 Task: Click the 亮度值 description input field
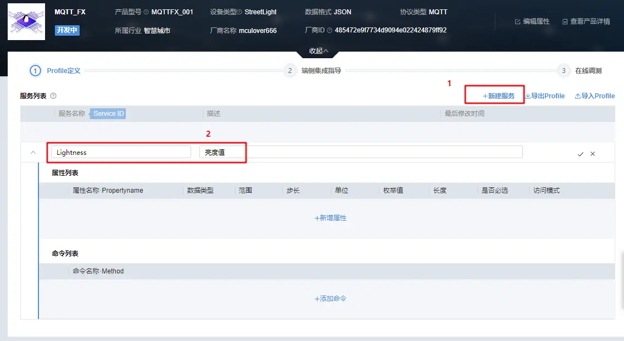(361, 152)
